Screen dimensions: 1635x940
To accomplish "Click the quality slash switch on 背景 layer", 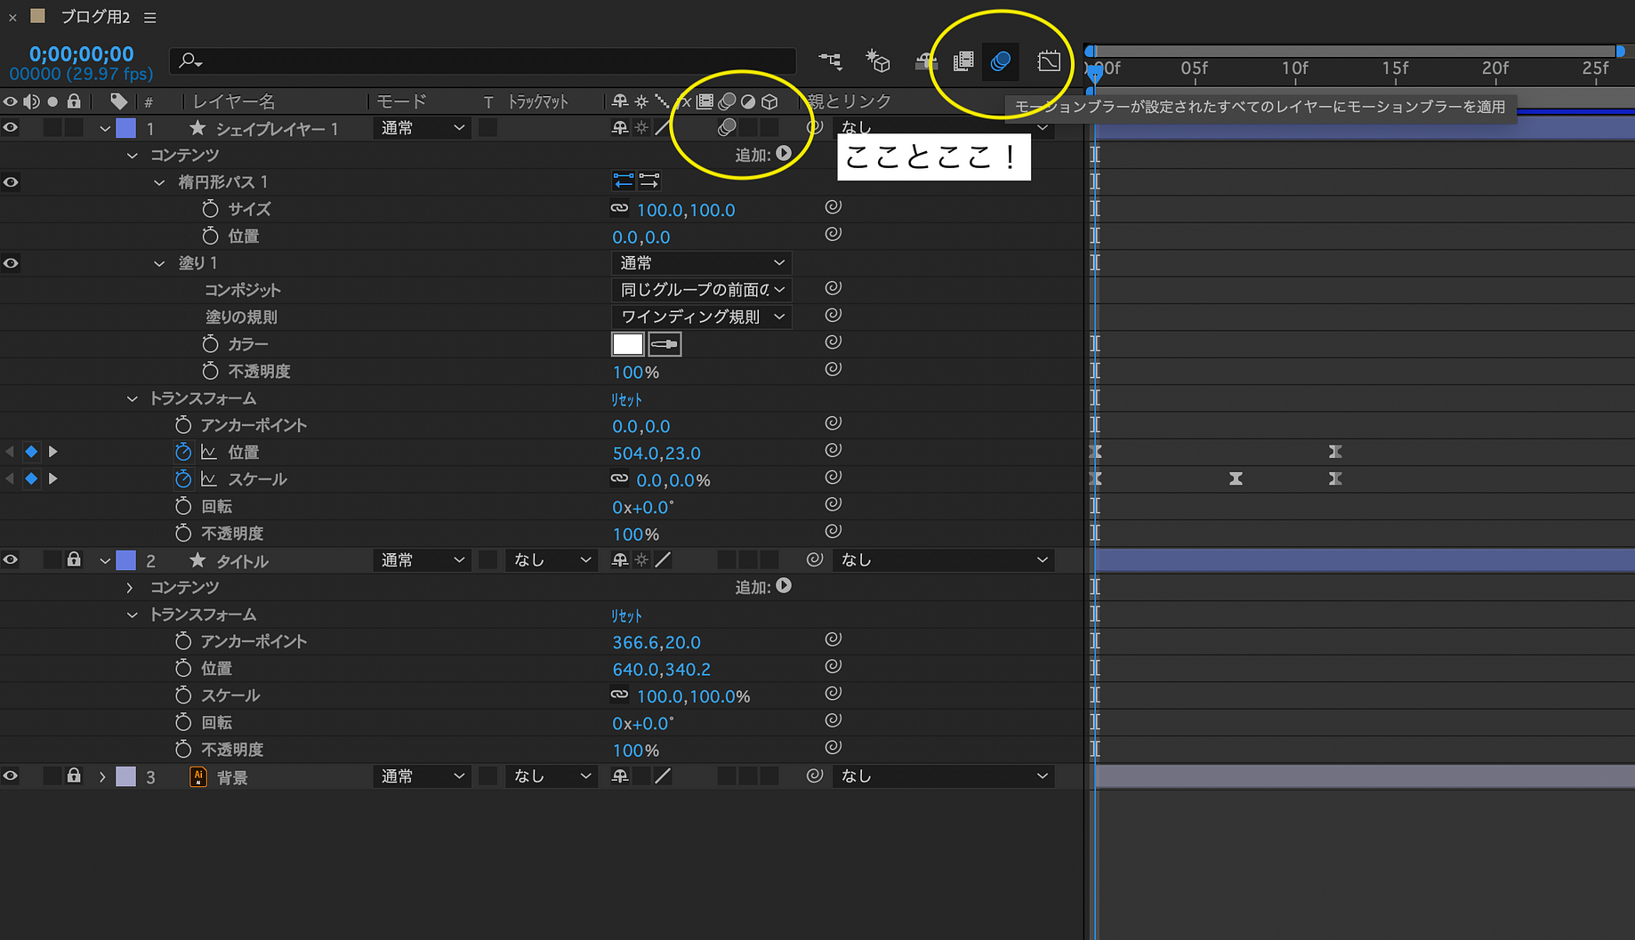I will click(663, 776).
